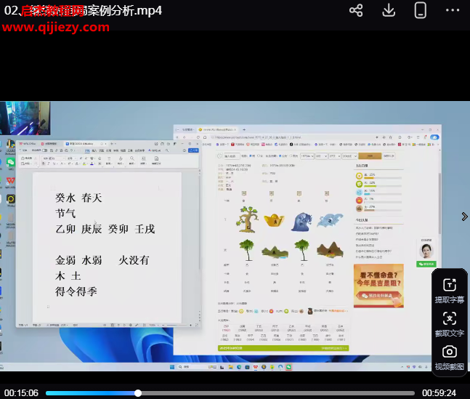This screenshot has width=470, height=399.
Task: Click the browser address bar
Action: (x=291, y=137)
